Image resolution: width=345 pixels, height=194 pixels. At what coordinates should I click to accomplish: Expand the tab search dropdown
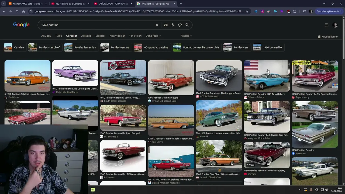4,4
